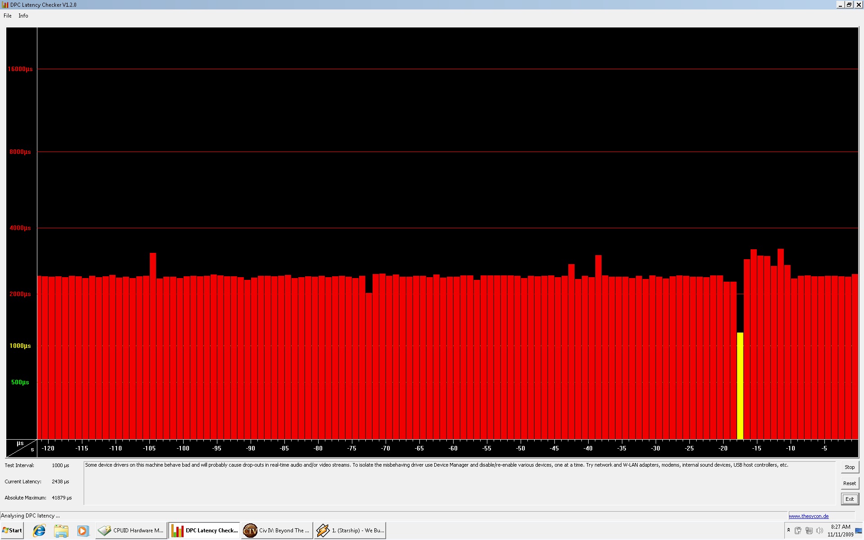Click the power plug tray icon
The width and height of the screenshot is (864, 540).
(798, 531)
